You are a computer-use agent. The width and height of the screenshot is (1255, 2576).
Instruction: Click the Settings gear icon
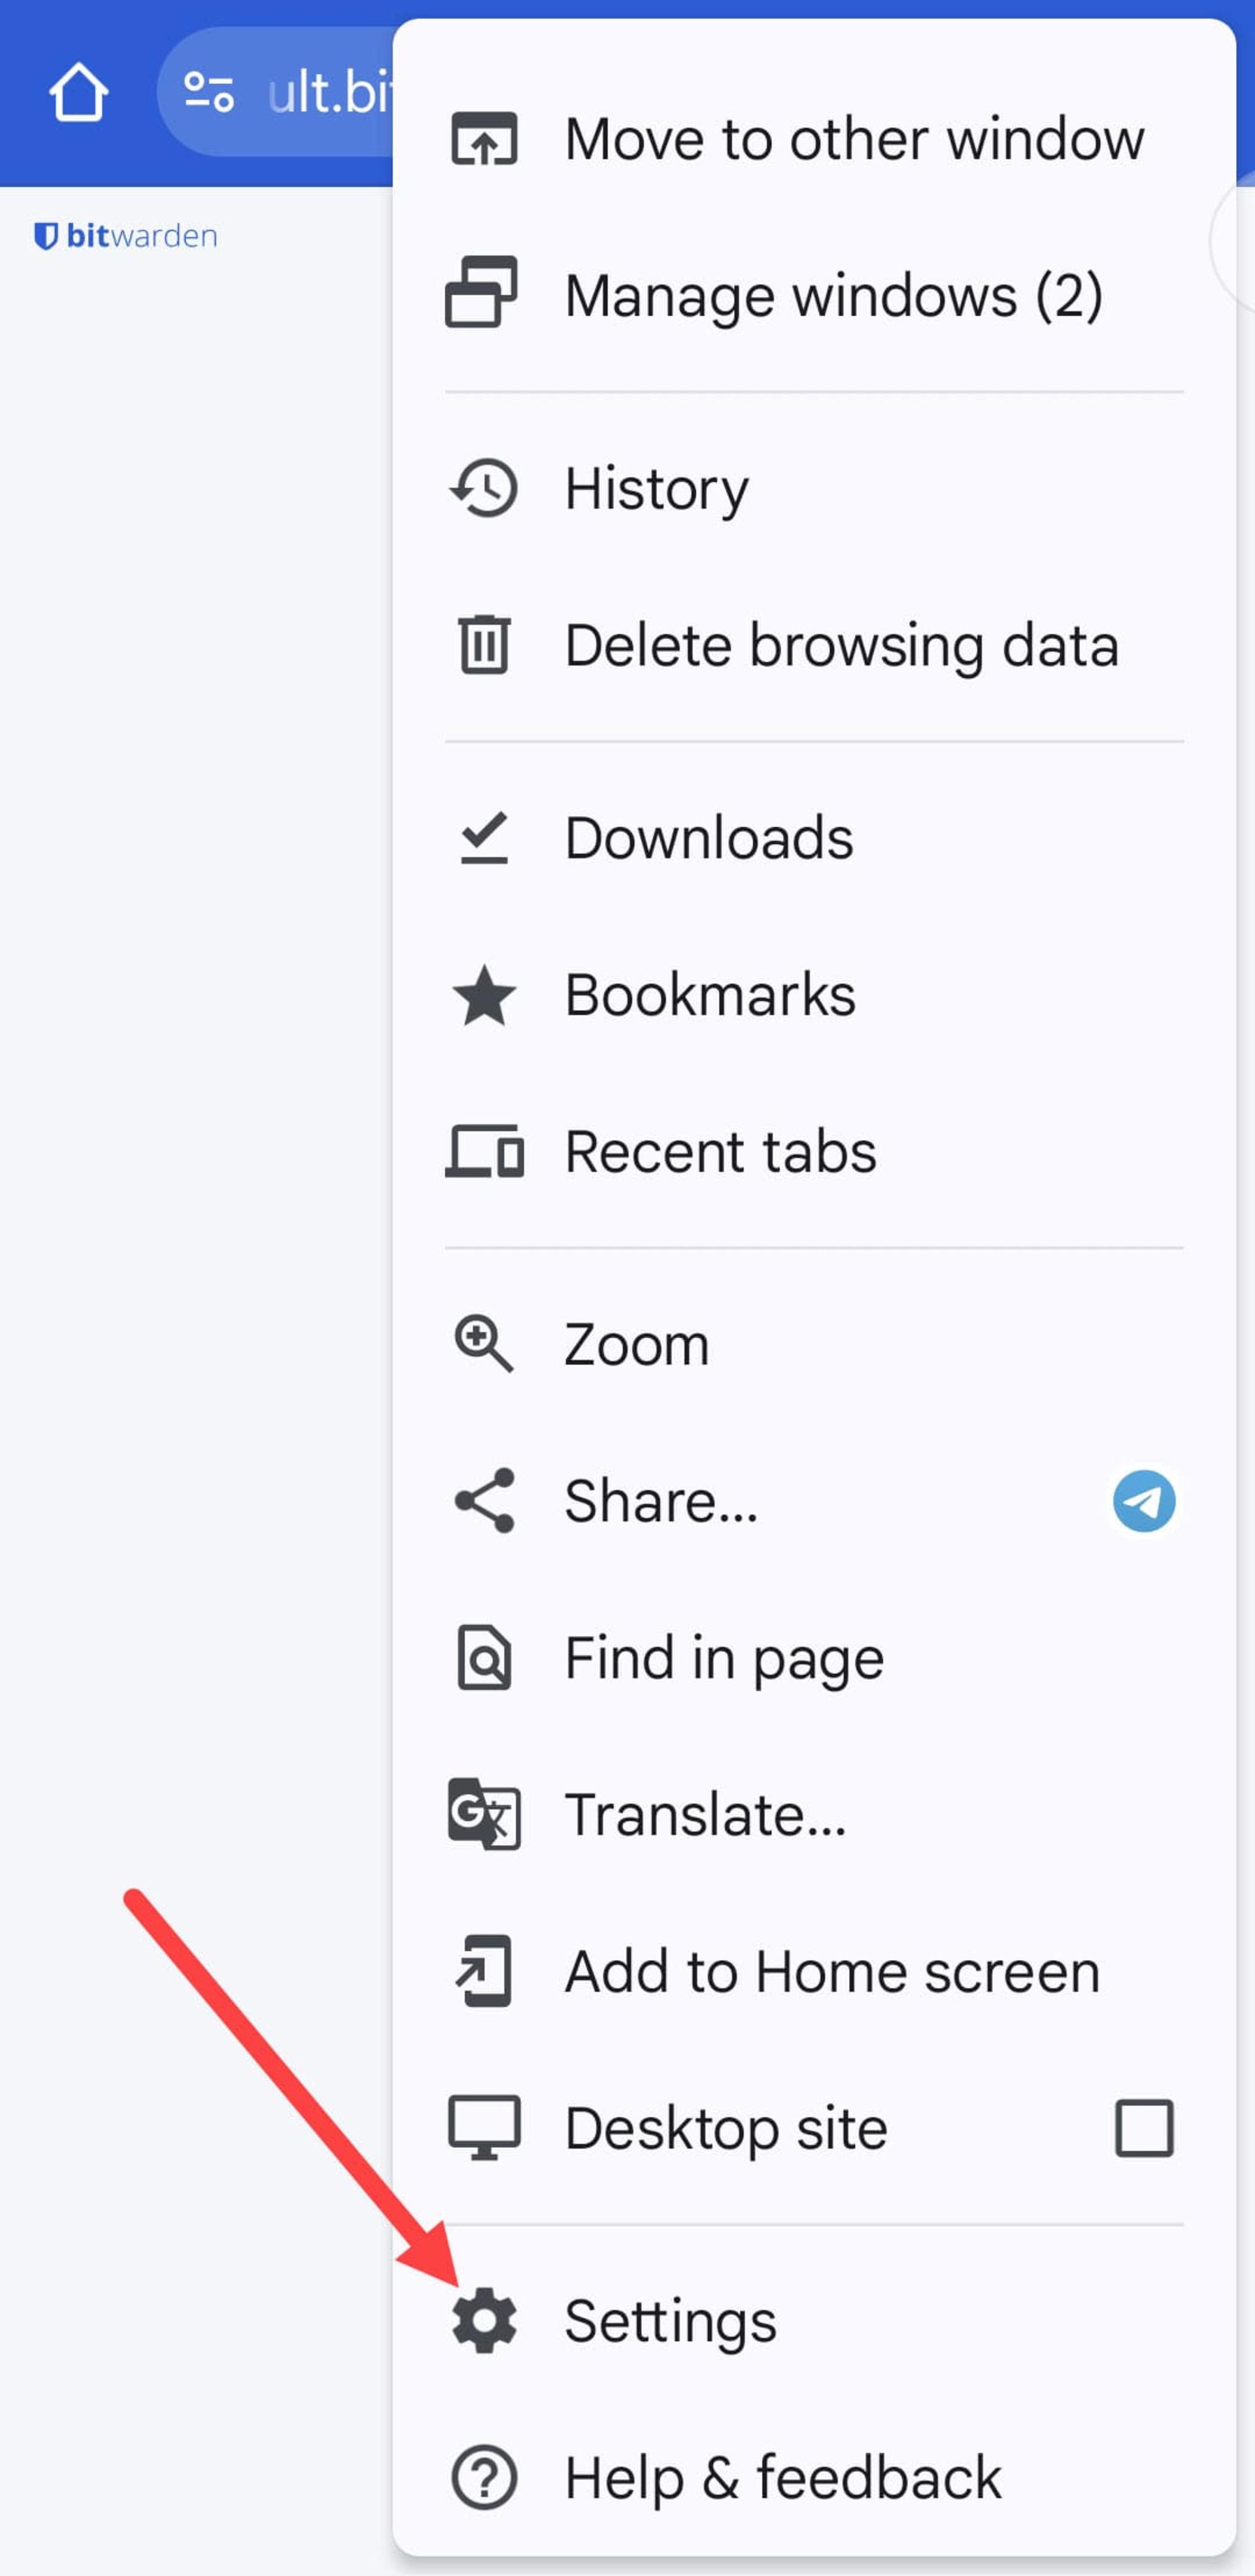pyautogui.click(x=484, y=2320)
